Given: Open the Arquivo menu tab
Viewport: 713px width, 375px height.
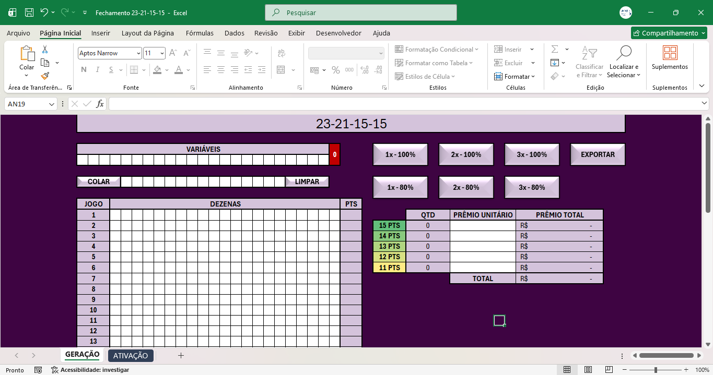Looking at the screenshot, I should tap(18, 33).
